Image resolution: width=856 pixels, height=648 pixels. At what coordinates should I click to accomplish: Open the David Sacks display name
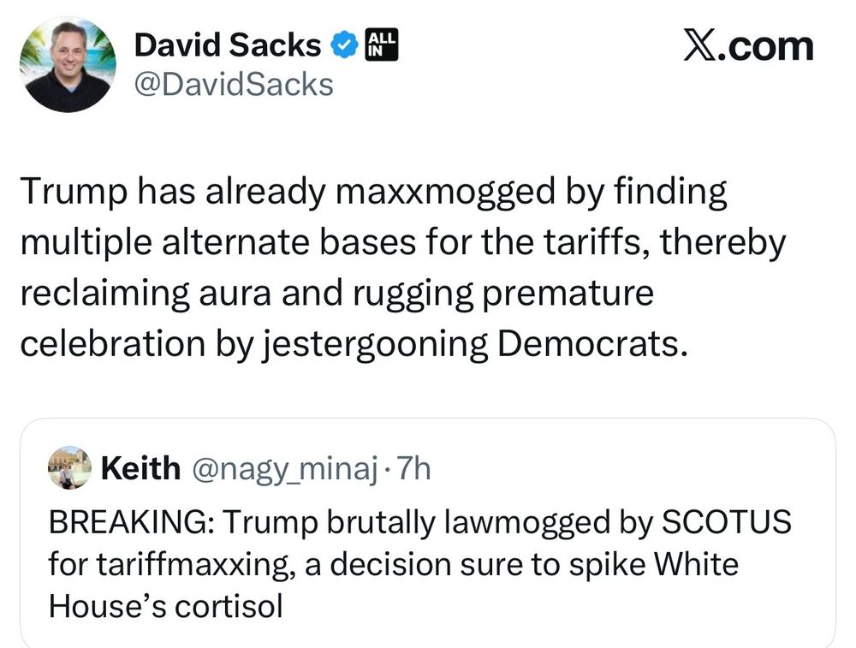coord(228,45)
